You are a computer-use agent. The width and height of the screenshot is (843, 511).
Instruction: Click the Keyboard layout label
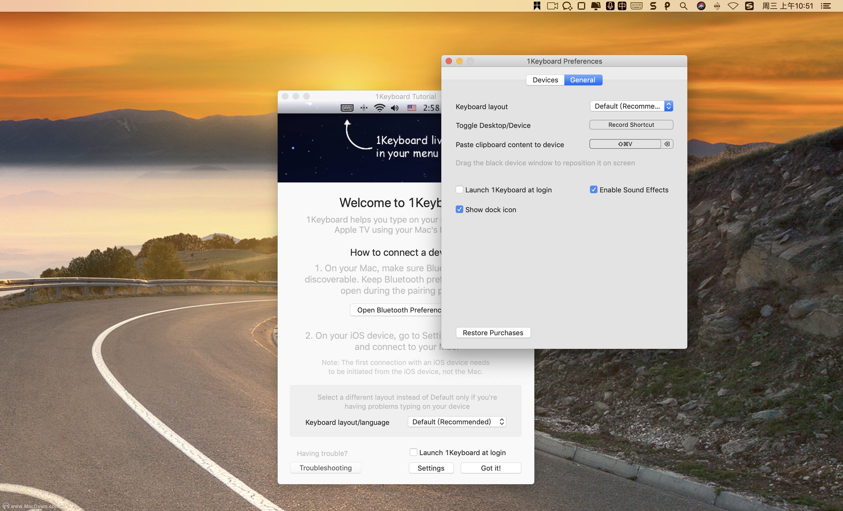coord(481,107)
